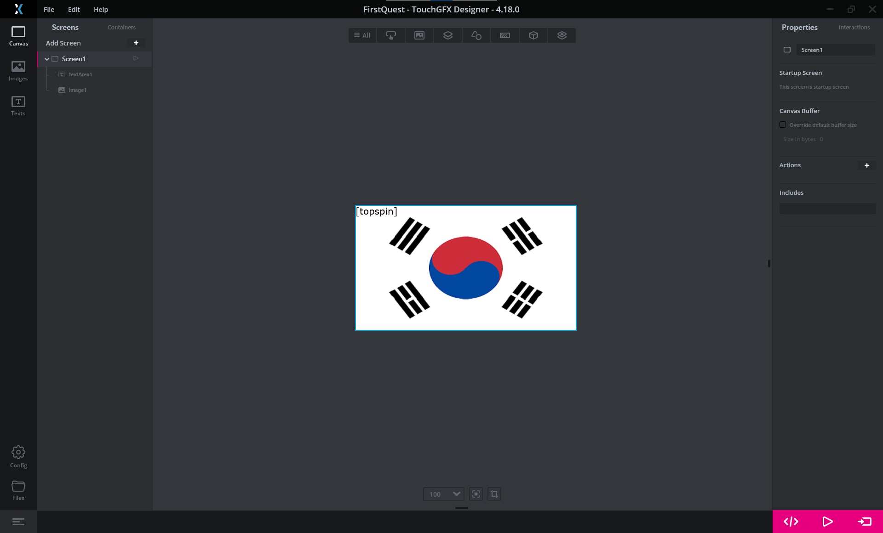The image size is (883, 533).
Task: Select textArea1 in the screen tree
Action: click(x=80, y=74)
